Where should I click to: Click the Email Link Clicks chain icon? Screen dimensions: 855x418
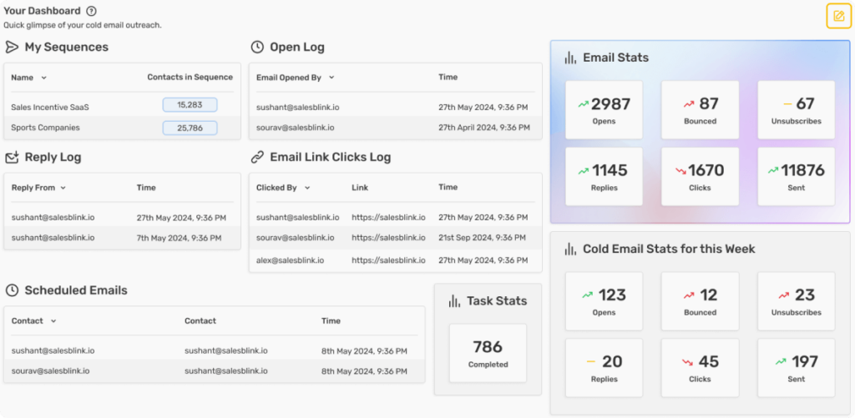(x=257, y=158)
